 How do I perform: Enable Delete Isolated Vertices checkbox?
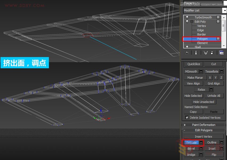pos(186,118)
